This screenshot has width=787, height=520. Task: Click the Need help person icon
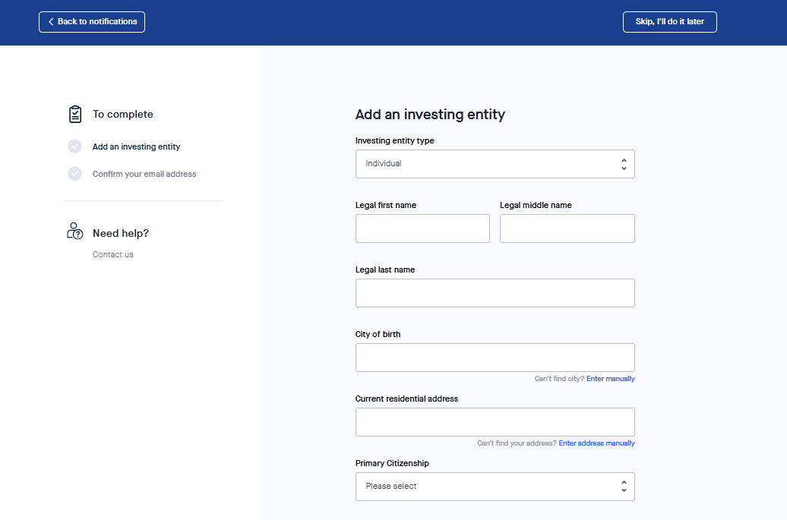pos(74,231)
